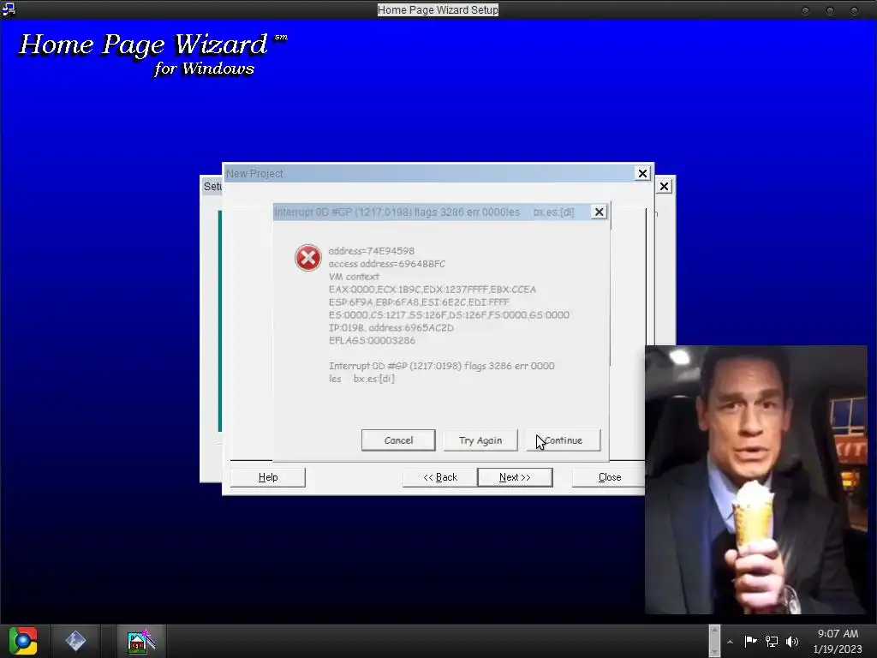Image resolution: width=877 pixels, height=658 pixels.
Task: Click the taskbar scrollbar near tray
Action: [714, 641]
